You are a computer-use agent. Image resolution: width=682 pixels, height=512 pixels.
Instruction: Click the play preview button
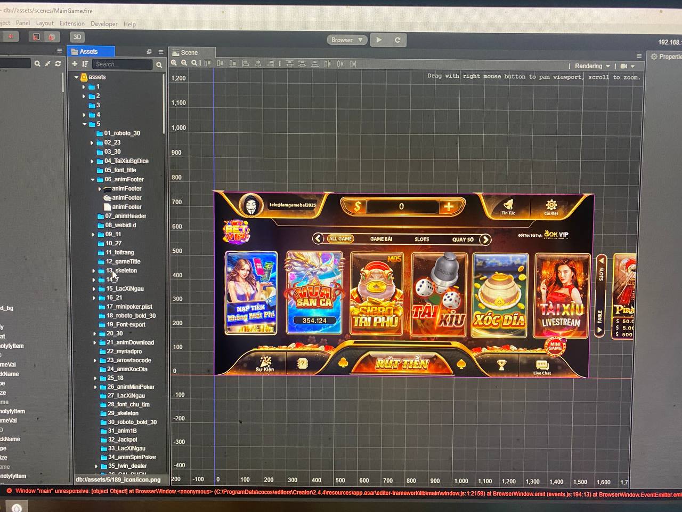[x=379, y=39]
